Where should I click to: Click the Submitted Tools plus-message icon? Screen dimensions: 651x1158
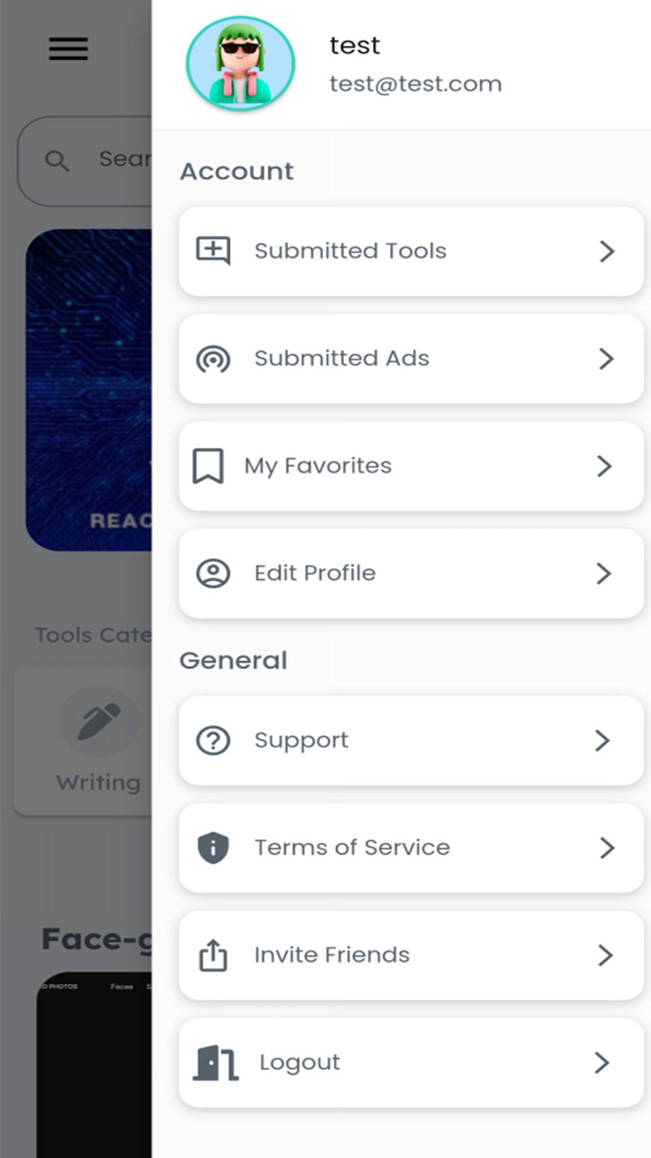(214, 251)
